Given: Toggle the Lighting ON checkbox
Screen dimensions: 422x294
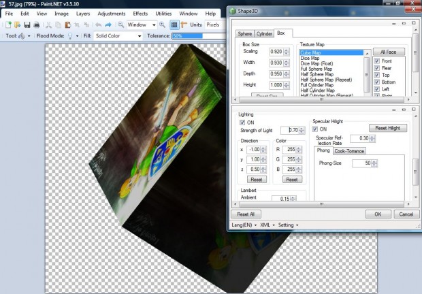Looking at the screenshot, I should [242, 122].
